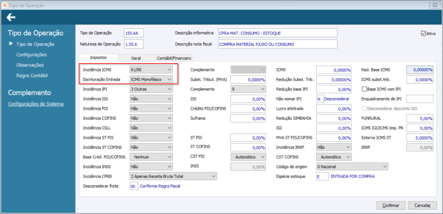Viewport: 443px width, 214px height.
Task: Click the Tipo de Operação code field
Action: pos(133,33)
